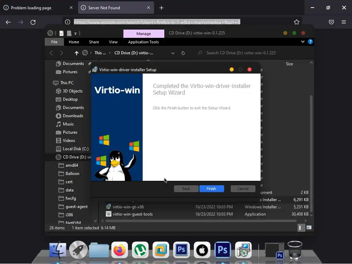Open the fwcfg folder in sidebar
The height and width of the screenshot is (264, 352).
[x=70, y=198]
